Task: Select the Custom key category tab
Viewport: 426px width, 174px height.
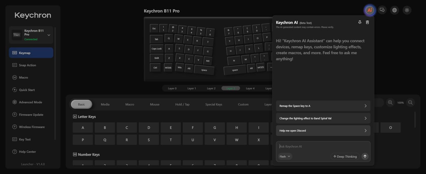Action: point(243,104)
